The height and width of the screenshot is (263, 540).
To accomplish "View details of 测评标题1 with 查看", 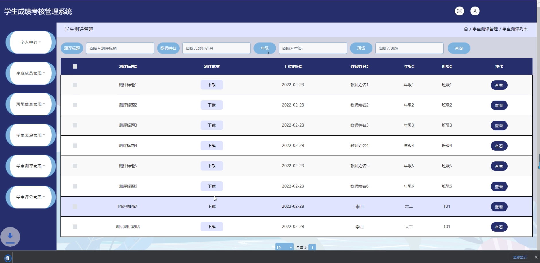I will pos(499,85).
